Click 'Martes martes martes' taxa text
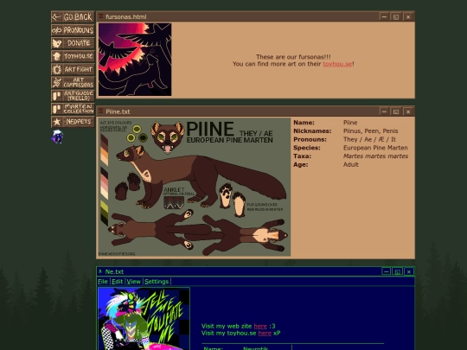Screen dimensions: 467x350 [375, 156]
